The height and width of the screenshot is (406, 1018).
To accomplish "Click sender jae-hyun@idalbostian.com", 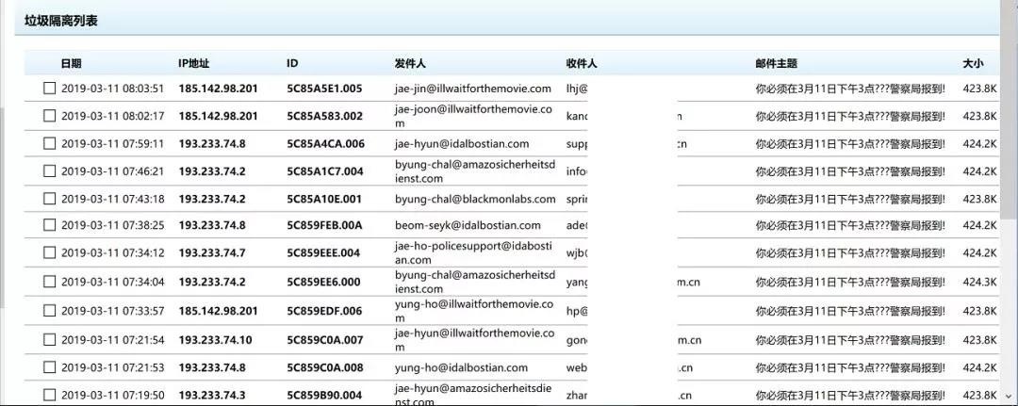I will coord(461,144).
